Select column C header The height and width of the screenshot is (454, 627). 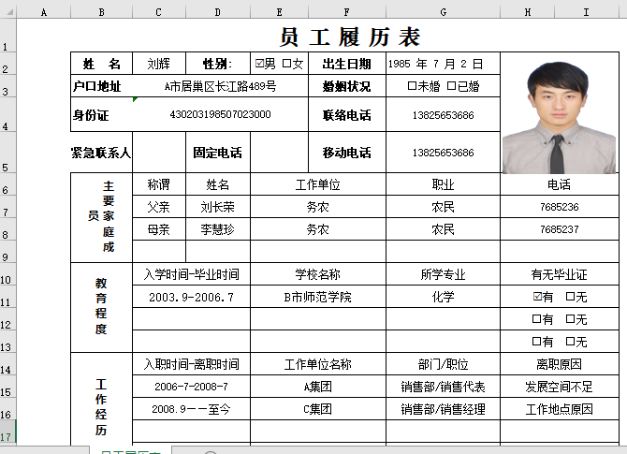pyautogui.click(x=159, y=11)
